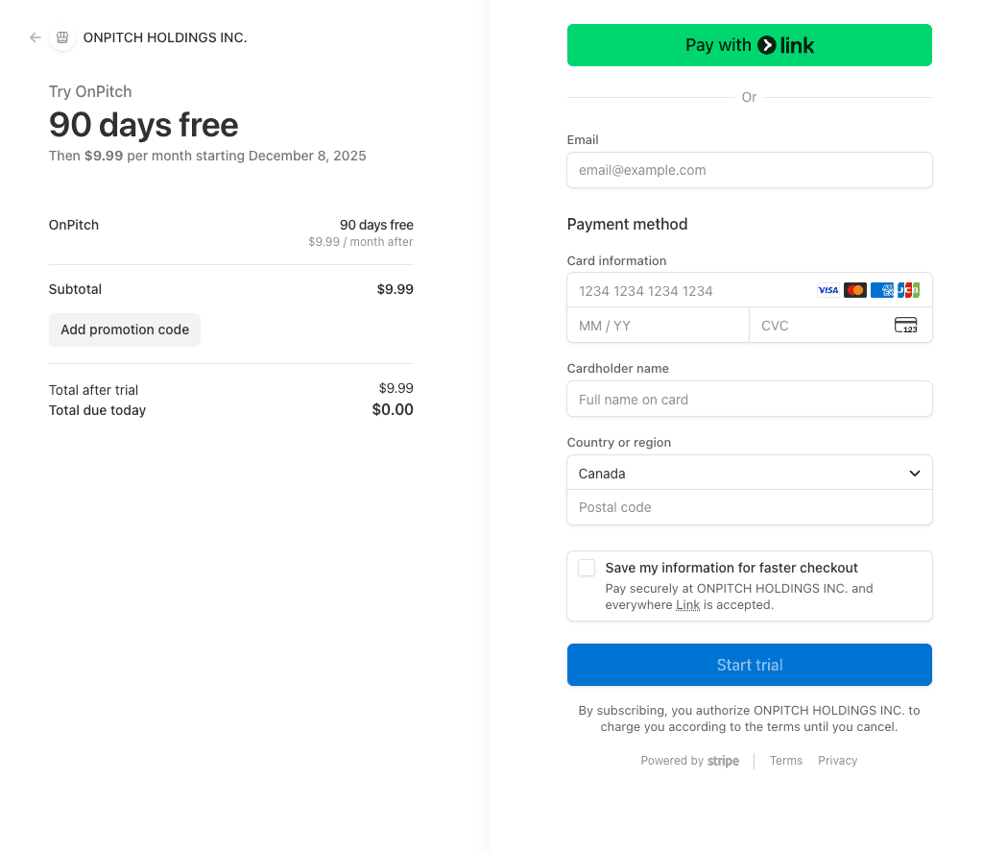Click the CVC card hint icon

(905, 326)
